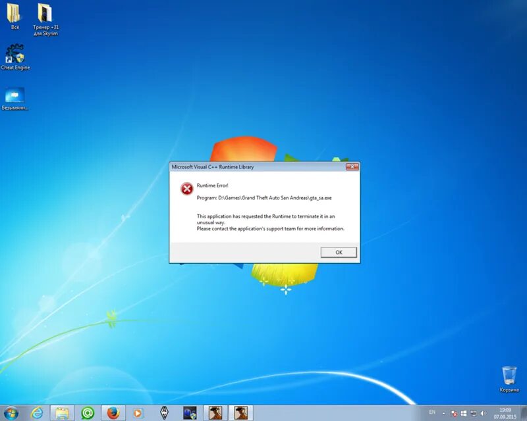The image size is (527, 421).
Task: Select the Cheat Engine desktop shortcut
Action: click(15, 57)
